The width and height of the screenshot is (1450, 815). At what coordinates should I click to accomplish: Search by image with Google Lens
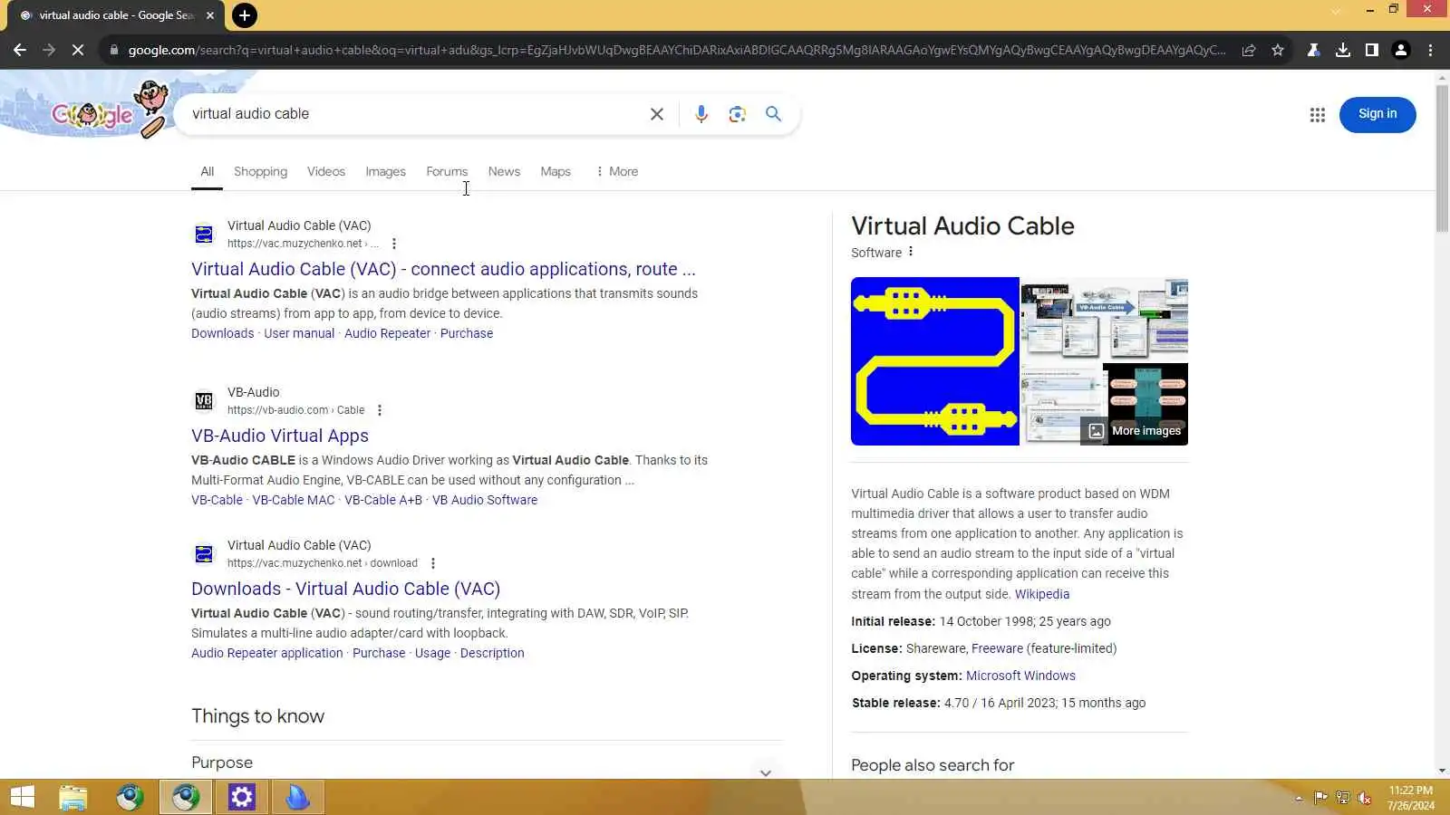click(738, 114)
